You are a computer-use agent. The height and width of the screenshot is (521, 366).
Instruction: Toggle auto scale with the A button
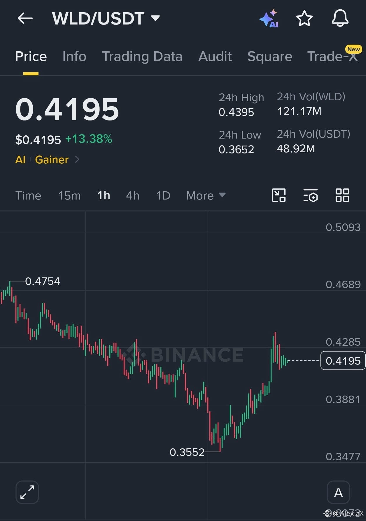[338, 492]
